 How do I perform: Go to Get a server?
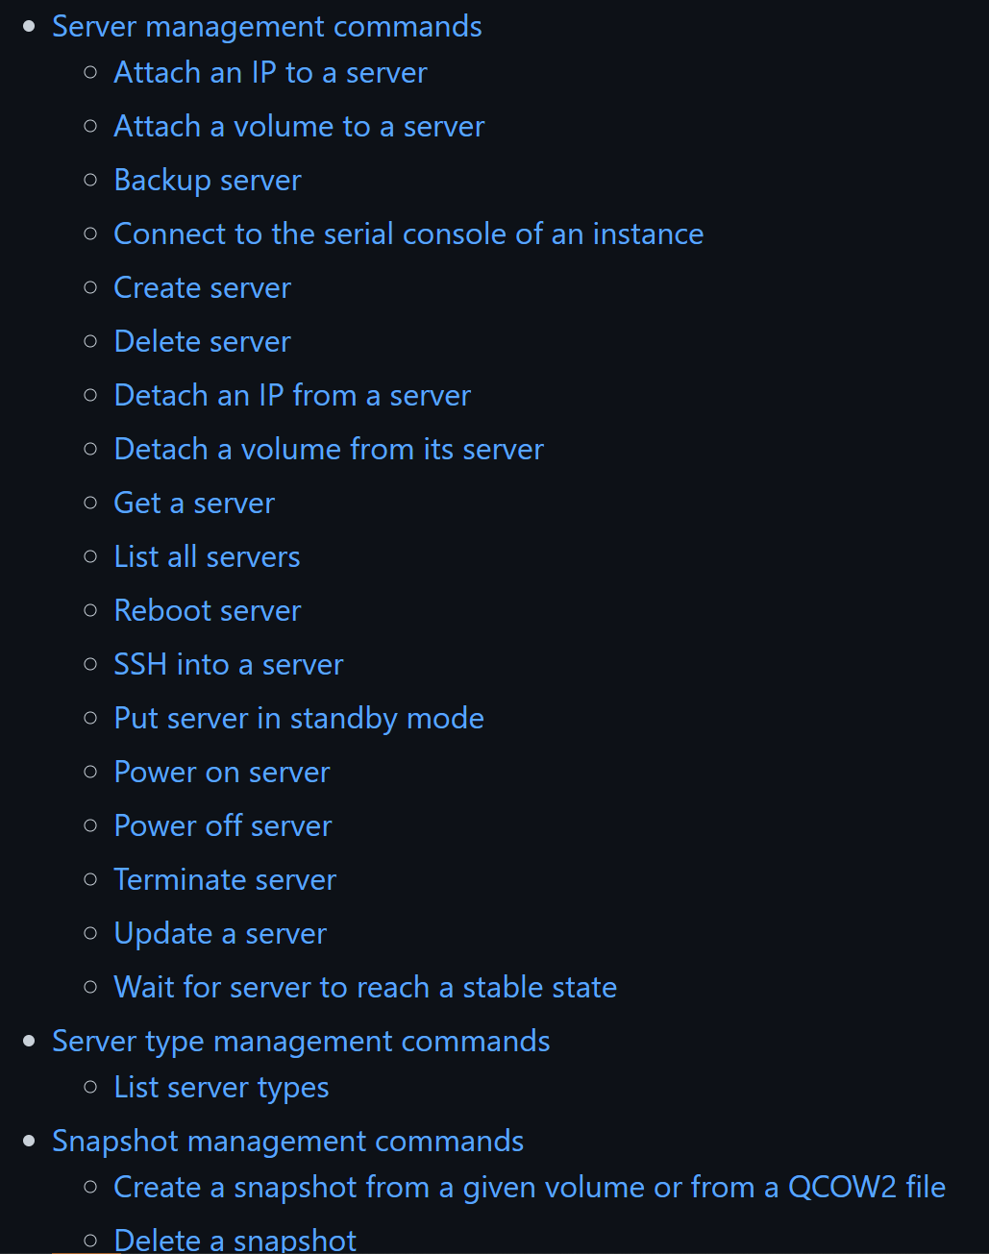pos(194,504)
